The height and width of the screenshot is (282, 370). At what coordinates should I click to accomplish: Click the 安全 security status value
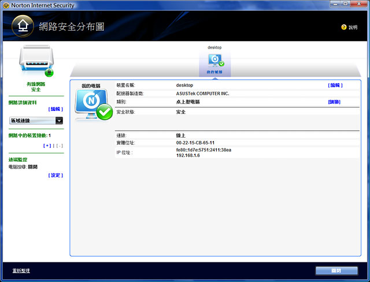[181, 112]
